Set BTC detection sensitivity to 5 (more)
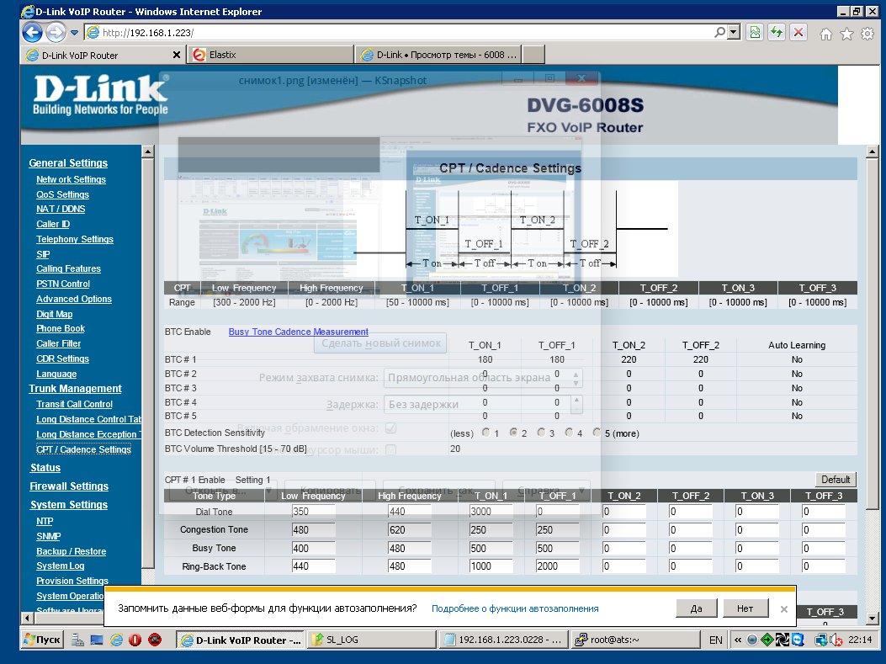Image resolution: width=886 pixels, height=664 pixels. click(x=597, y=433)
